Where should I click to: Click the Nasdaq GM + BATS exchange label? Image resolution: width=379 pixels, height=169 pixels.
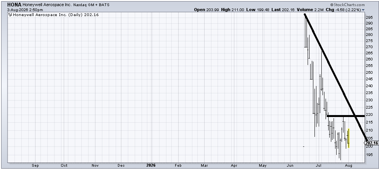click(x=91, y=5)
